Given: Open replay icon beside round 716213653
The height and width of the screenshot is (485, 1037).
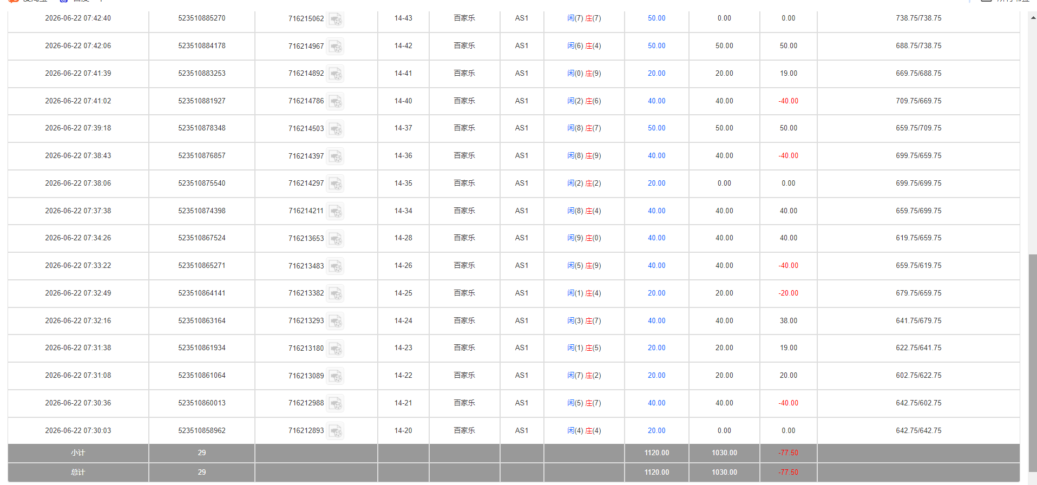Looking at the screenshot, I should (x=336, y=239).
